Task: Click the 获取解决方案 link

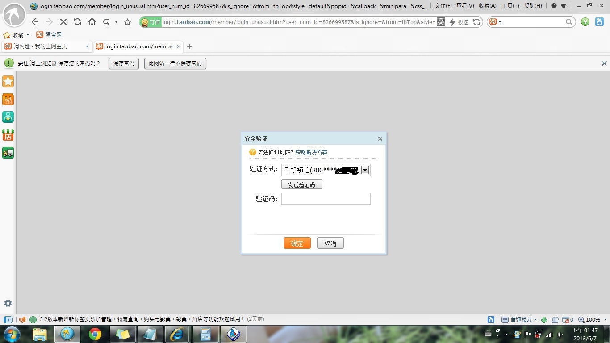Action: tap(311, 152)
